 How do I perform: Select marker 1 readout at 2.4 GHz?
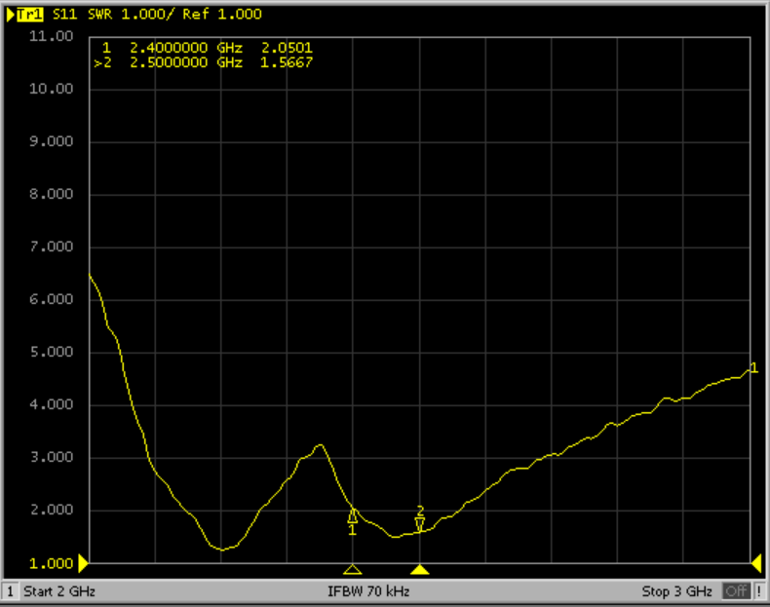(205, 47)
